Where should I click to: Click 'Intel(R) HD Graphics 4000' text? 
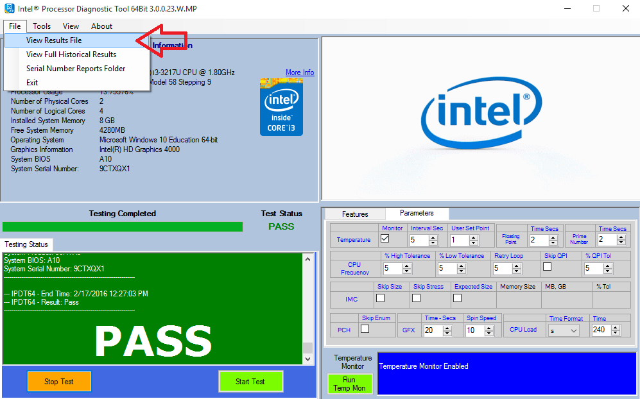coord(139,149)
